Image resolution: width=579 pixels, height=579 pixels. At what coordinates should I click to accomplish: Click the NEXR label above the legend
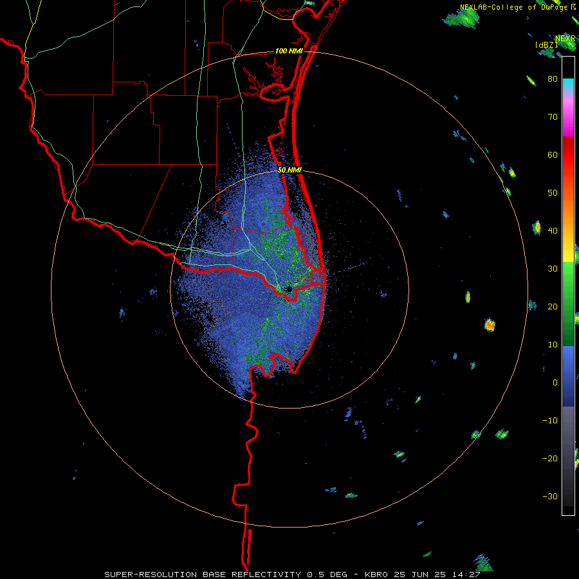[x=565, y=39]
